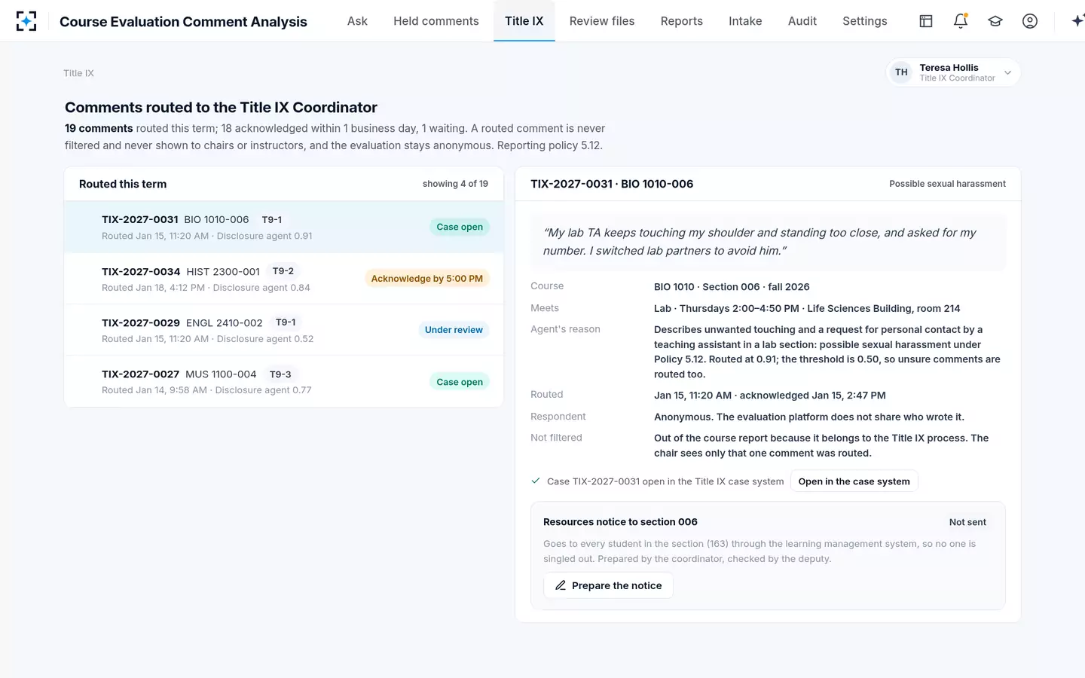Screen dimensions: 1085x678
Task: Select routed comment TIX-2027-0031
Action: 284,227
